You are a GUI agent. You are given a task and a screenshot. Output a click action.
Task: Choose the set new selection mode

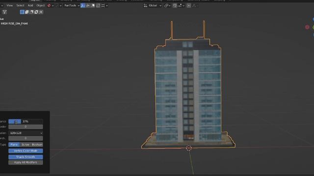[x=22, y=12]
